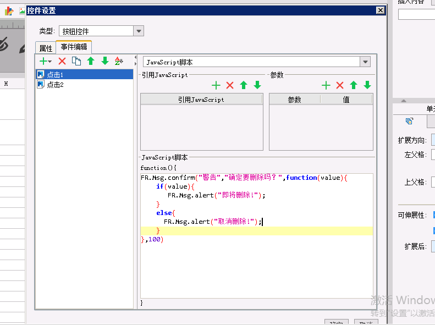Move selected event down in list
Screen dimensions: 435x325
[105, 61]
